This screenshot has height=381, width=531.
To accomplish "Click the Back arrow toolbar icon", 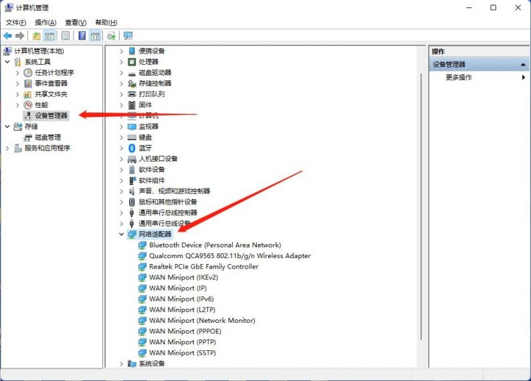I will pyautogui.click(x=8, y=35).
